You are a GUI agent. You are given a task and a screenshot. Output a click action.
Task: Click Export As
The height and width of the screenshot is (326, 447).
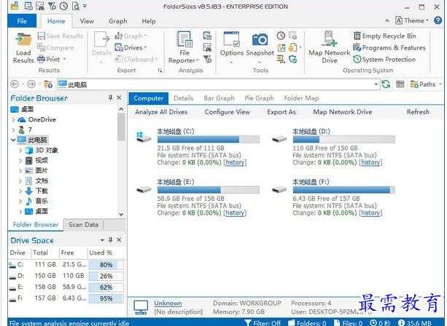tap(281, 112)
